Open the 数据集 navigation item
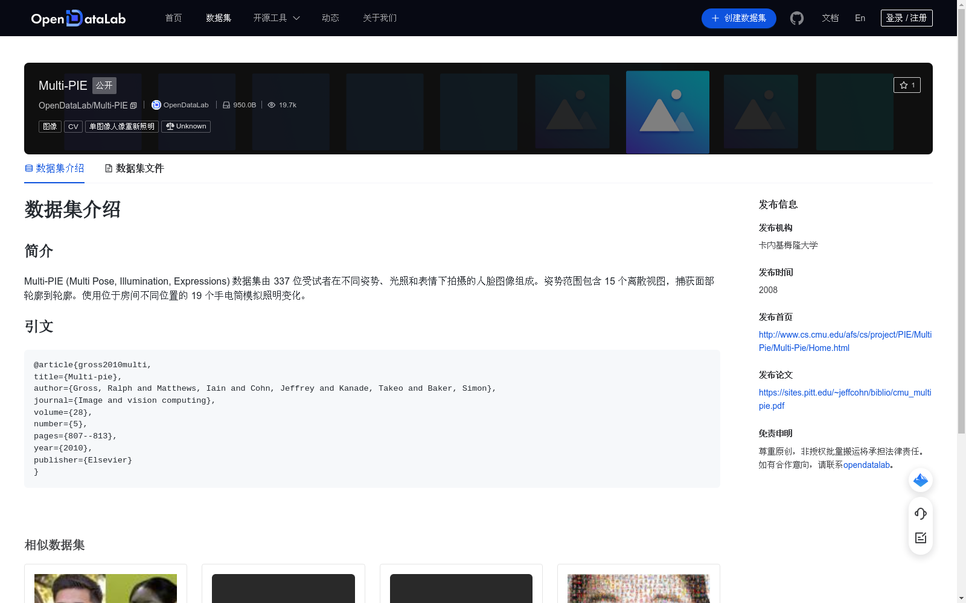This screenshot has height=603, width=966. pyautogui.click(x=219, y=18)
